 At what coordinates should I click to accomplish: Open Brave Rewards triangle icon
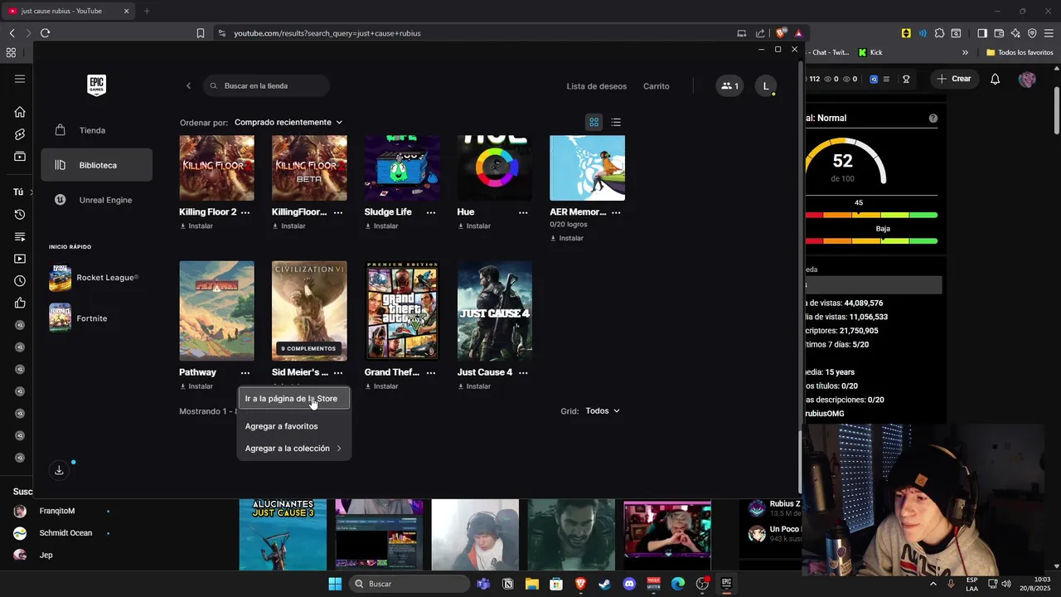pos(798,33)
